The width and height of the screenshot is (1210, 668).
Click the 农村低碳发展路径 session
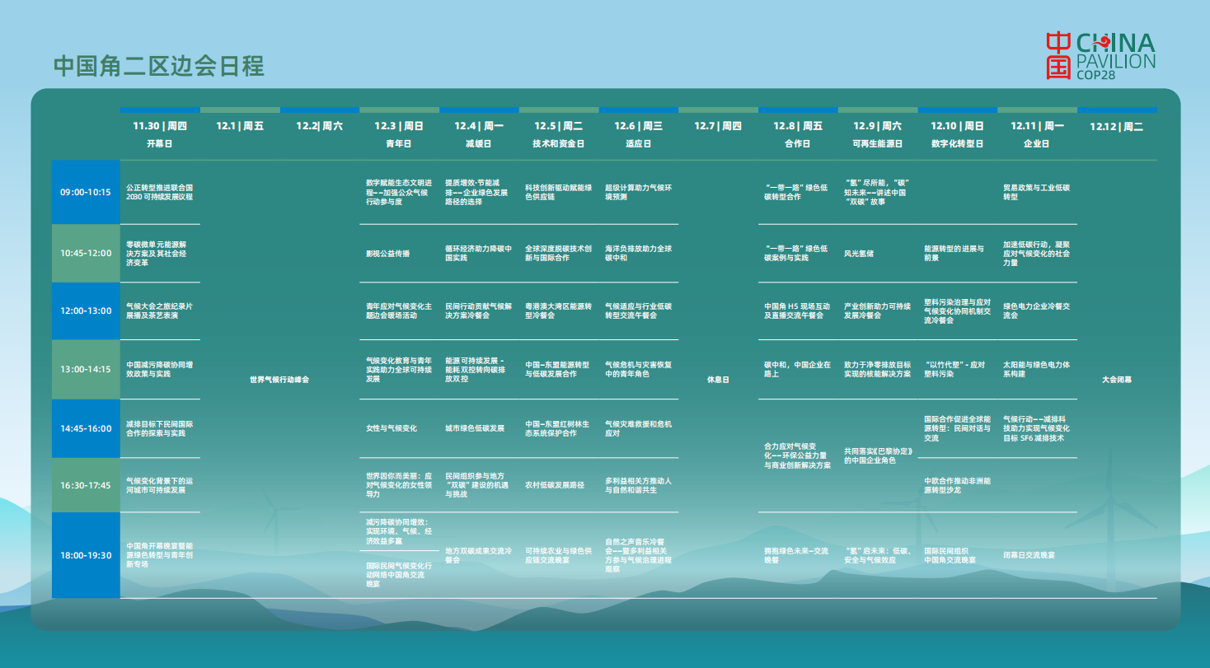tap(555, 485)
